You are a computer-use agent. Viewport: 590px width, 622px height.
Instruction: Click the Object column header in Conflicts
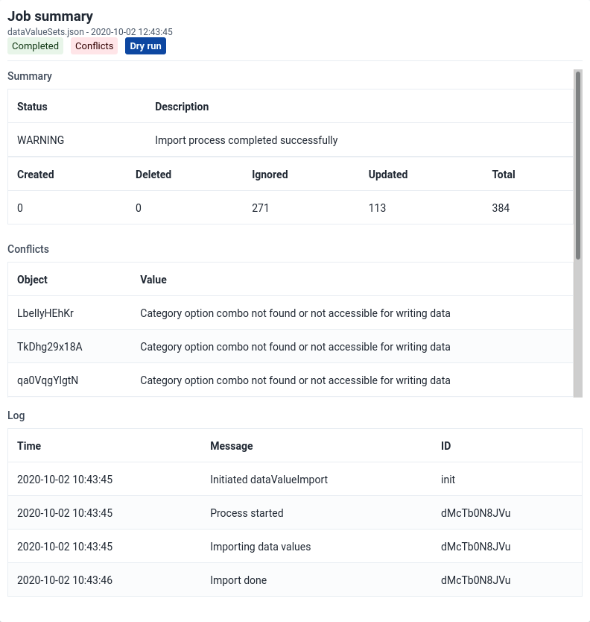32,280
